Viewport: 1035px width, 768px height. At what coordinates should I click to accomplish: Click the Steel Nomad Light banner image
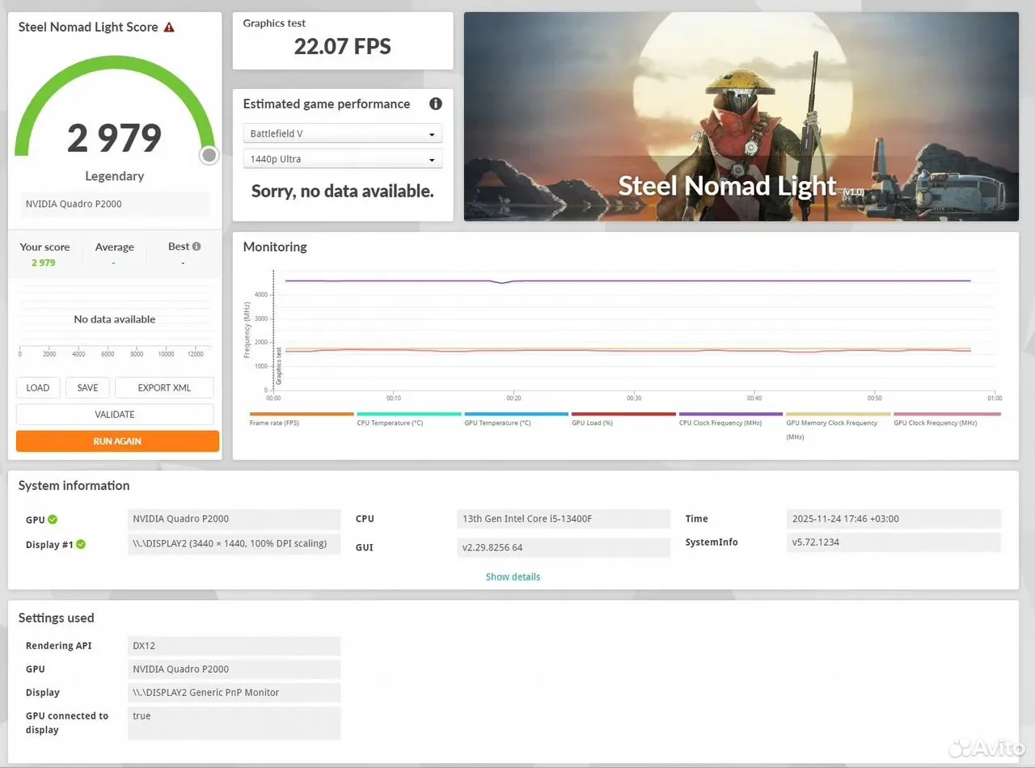point(741,116)
